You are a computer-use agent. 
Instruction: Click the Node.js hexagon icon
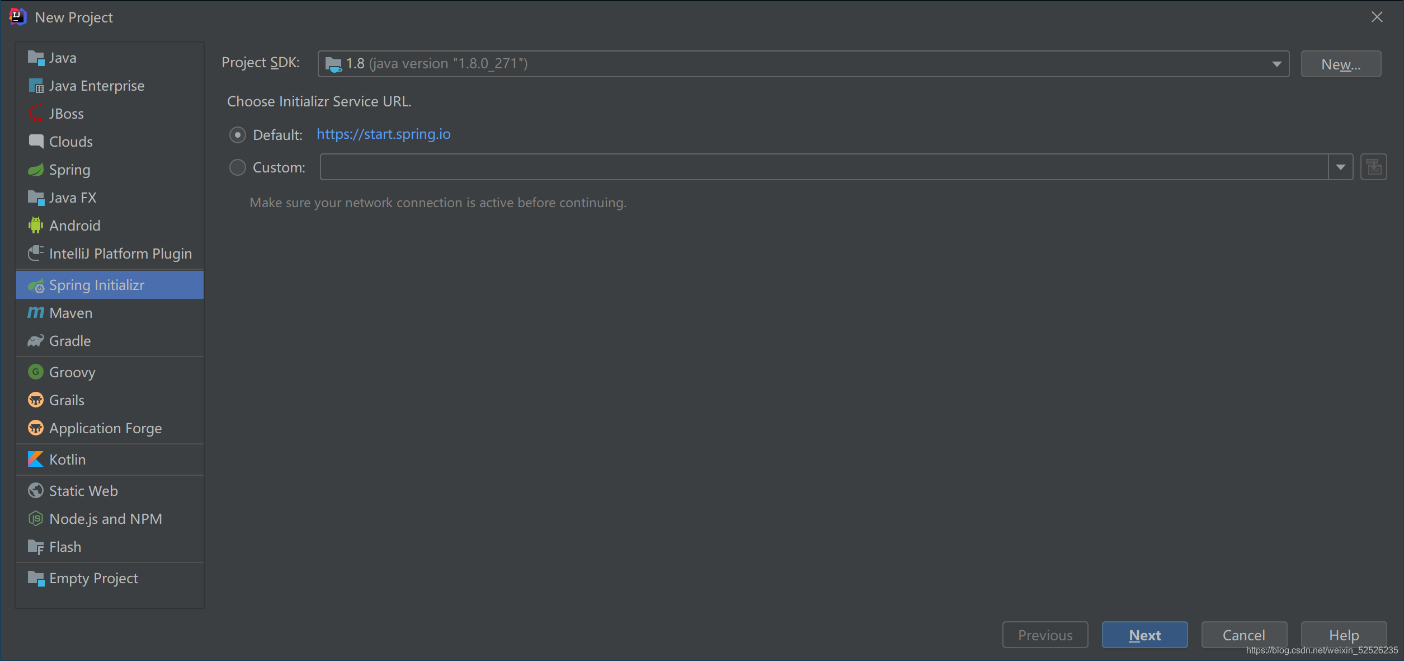[x=36, y=518]
